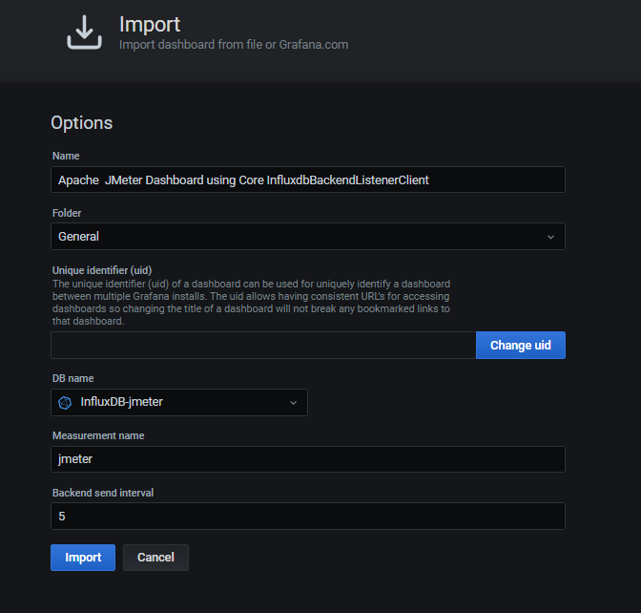Click the Backend send interval field

pos(307,517)
